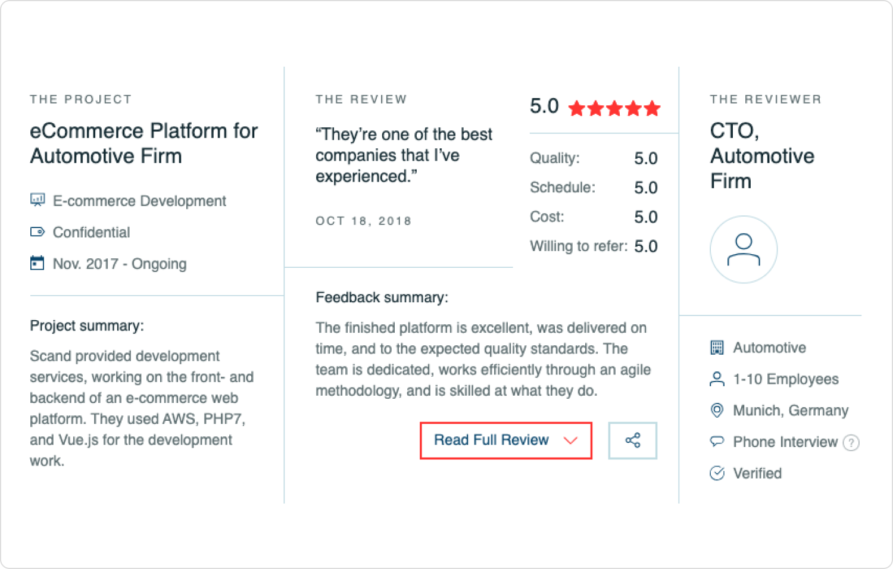Click the calendar icon beside Nov. 2017
Image resolution: width=893 pixels, height=569 pixels.
(x=38, y=262)
